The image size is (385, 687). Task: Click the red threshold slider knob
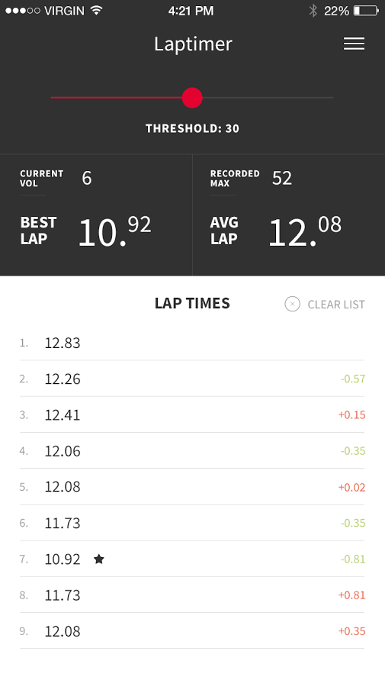click(192, 97)
